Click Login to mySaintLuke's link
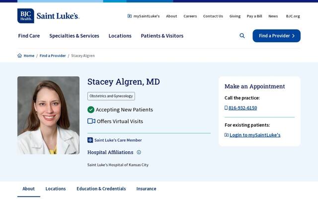 [255, 135]
